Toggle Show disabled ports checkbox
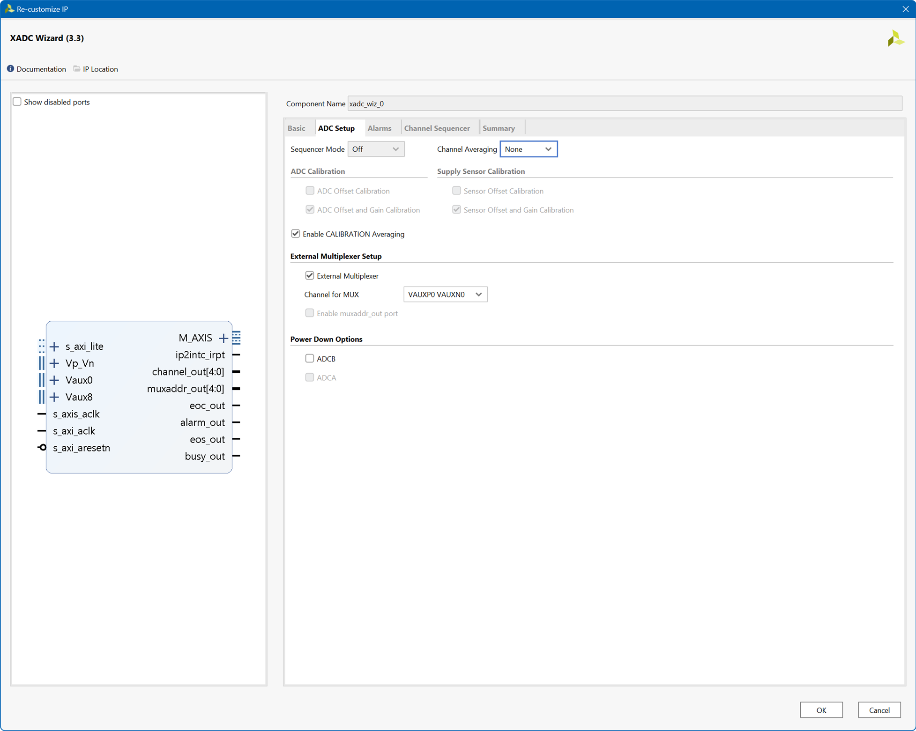Viewport: 916px width, 731px height. (17, 102)
